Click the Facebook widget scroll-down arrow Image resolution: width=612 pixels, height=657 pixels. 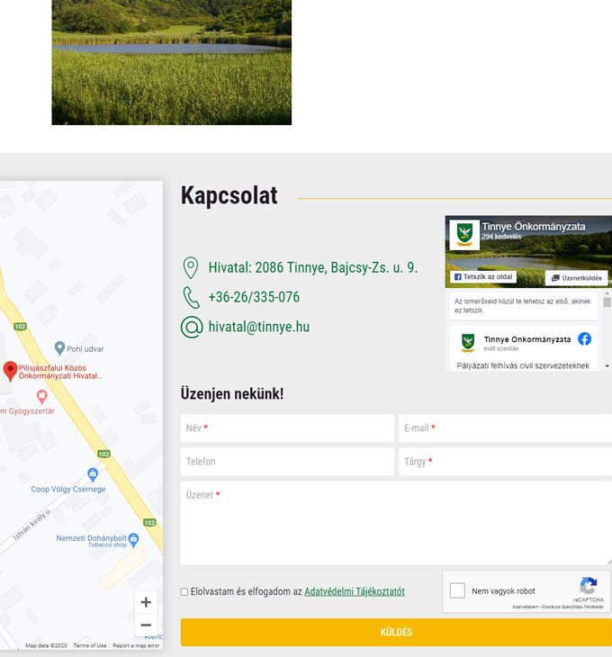pos(607,366)
